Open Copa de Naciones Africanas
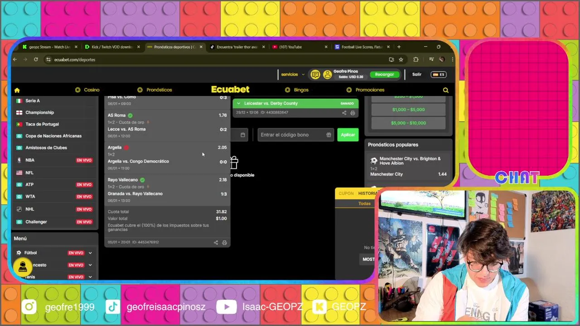580x326 pixels. (54, 136)
